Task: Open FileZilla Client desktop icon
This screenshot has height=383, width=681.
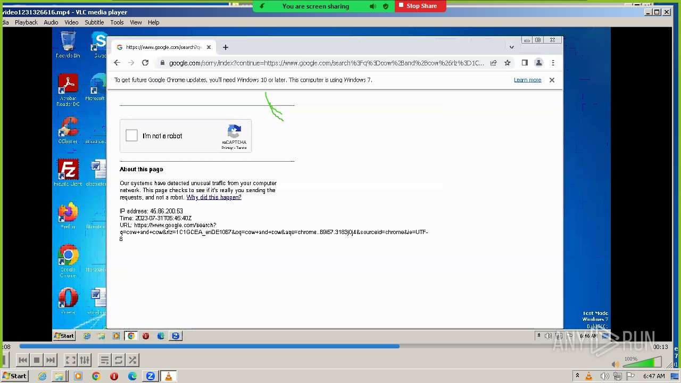Action: (x=68, y=173)
